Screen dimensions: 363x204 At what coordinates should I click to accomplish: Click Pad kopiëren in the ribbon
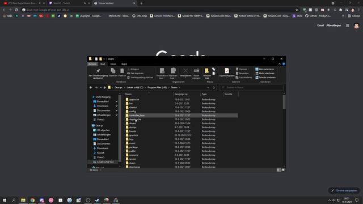136,73
